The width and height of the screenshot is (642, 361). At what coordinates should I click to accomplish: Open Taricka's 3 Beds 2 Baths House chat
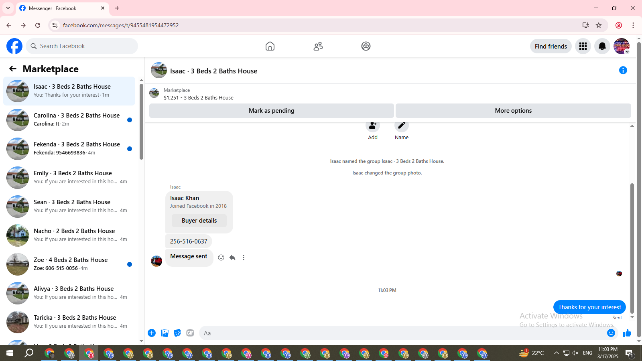[x=69, y=322]
